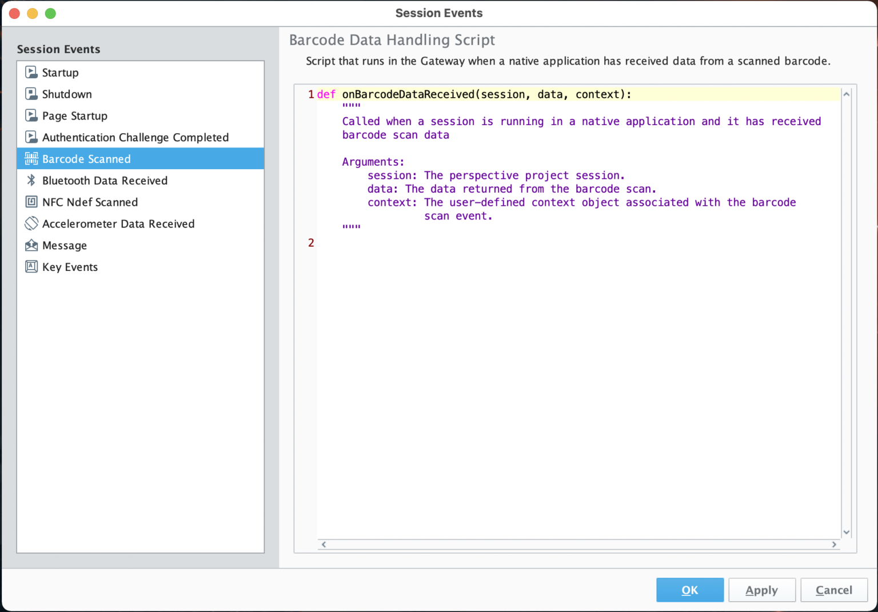878x612 pixels.
Task: Click the Shutdown event icon
Action: 31,94
